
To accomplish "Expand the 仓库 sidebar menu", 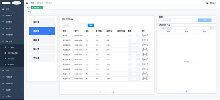I will click(x=12, y=71).
